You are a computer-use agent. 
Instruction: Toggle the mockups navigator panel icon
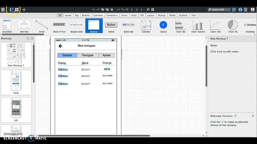coord(12,10)
